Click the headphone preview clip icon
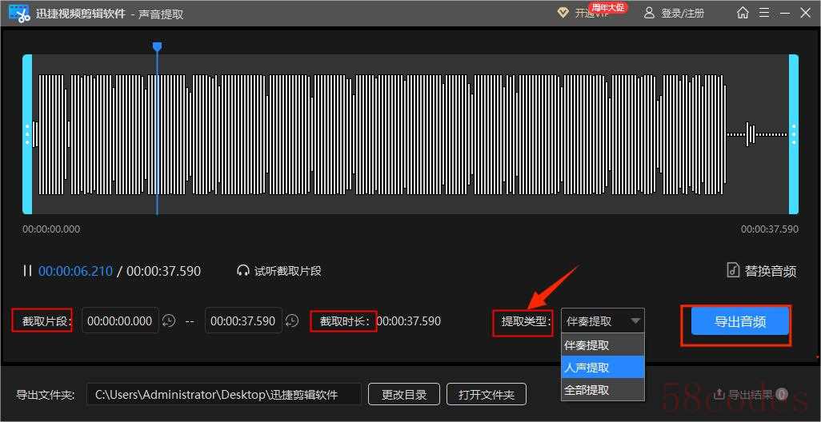This screenshot has height=422, width=821. (x=243, y=271)
